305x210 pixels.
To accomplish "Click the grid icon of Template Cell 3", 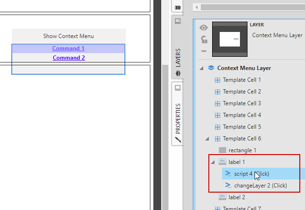I will coord(217,103).
